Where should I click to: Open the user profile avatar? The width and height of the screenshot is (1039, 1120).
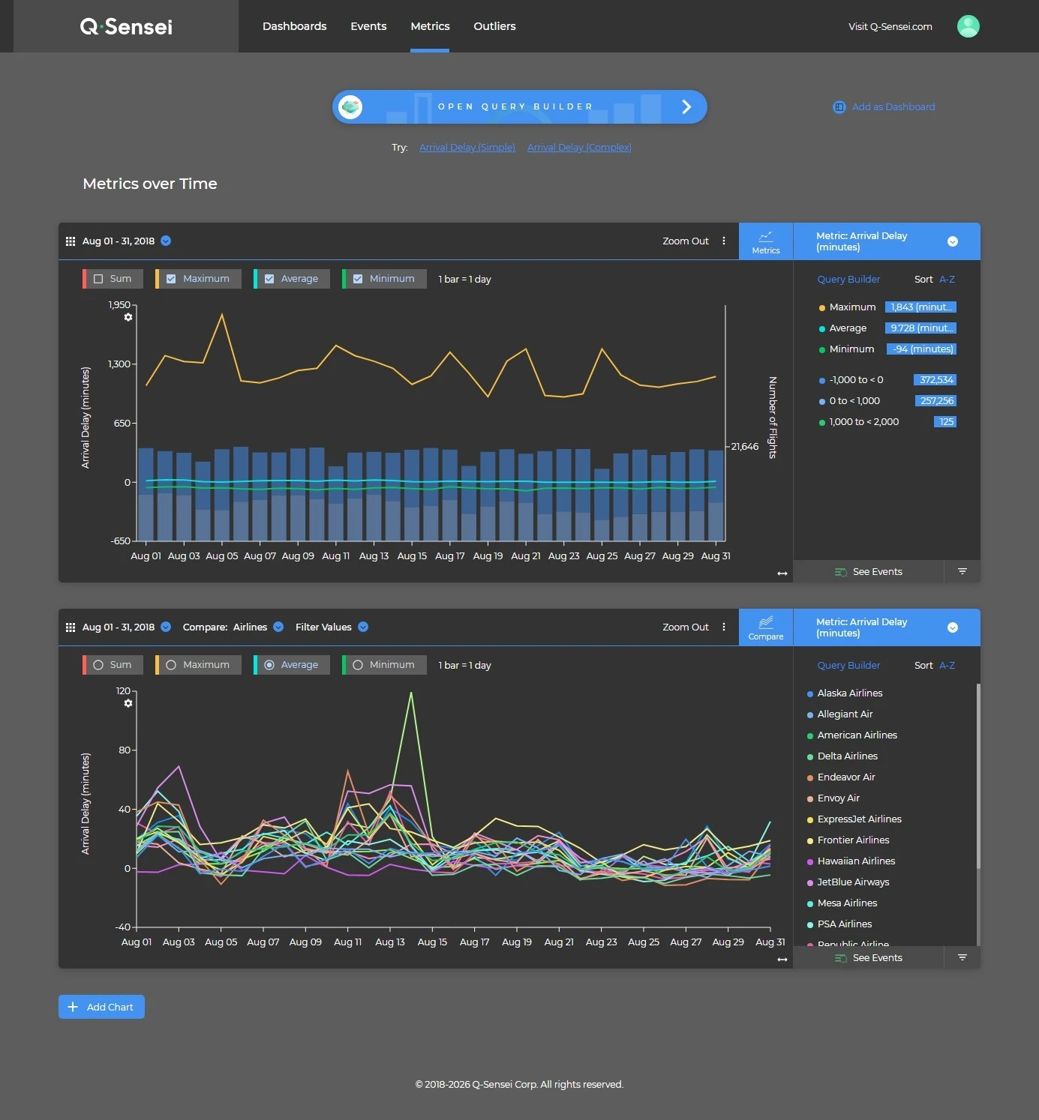click(968, 26)
